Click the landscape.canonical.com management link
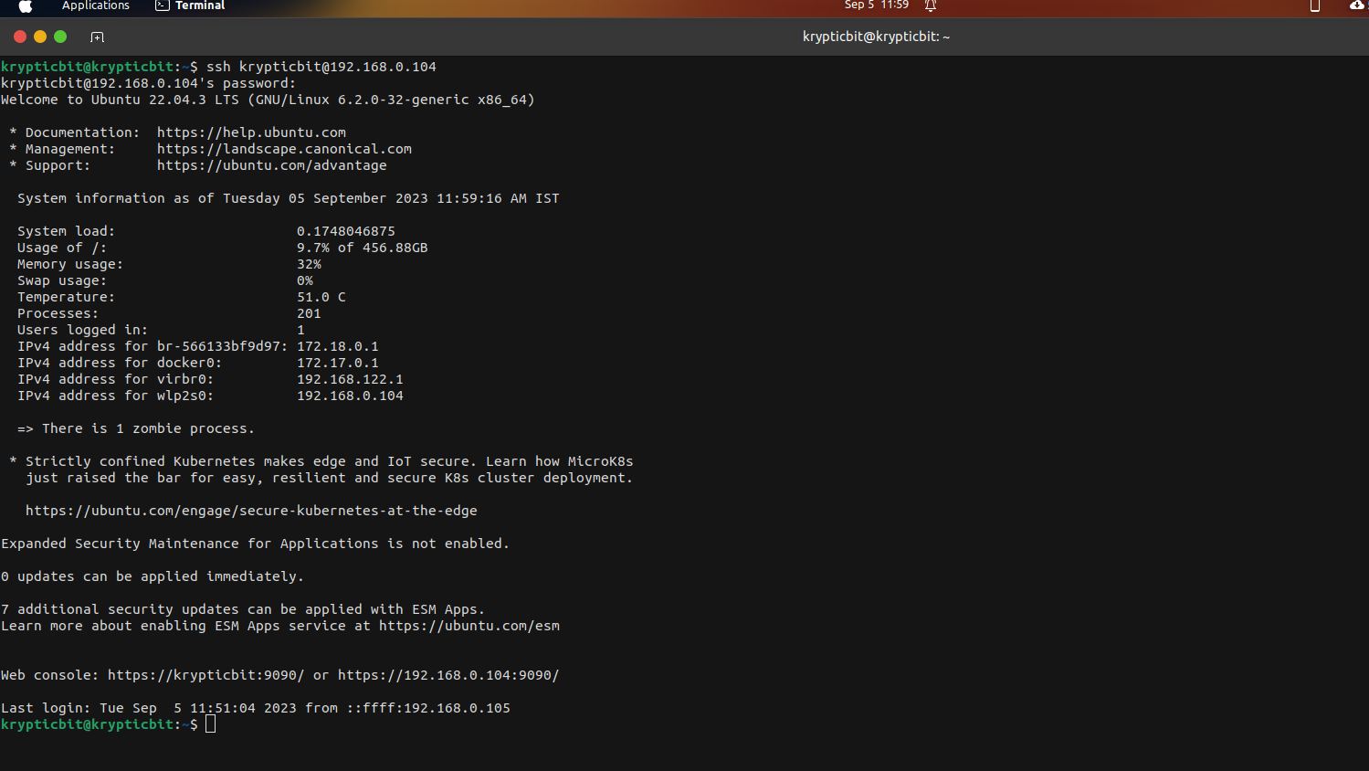Viewport: 1369px width, 771px height. click(x=283, y=148)
